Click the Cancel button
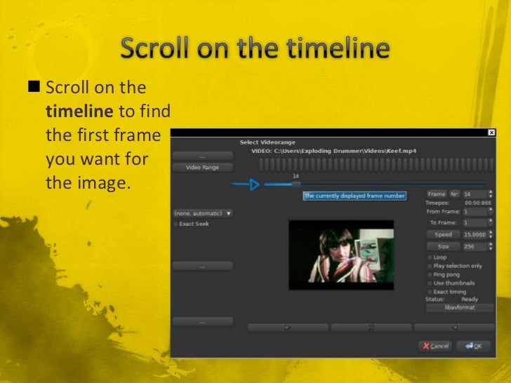The image size is (511, 383). 435,346
